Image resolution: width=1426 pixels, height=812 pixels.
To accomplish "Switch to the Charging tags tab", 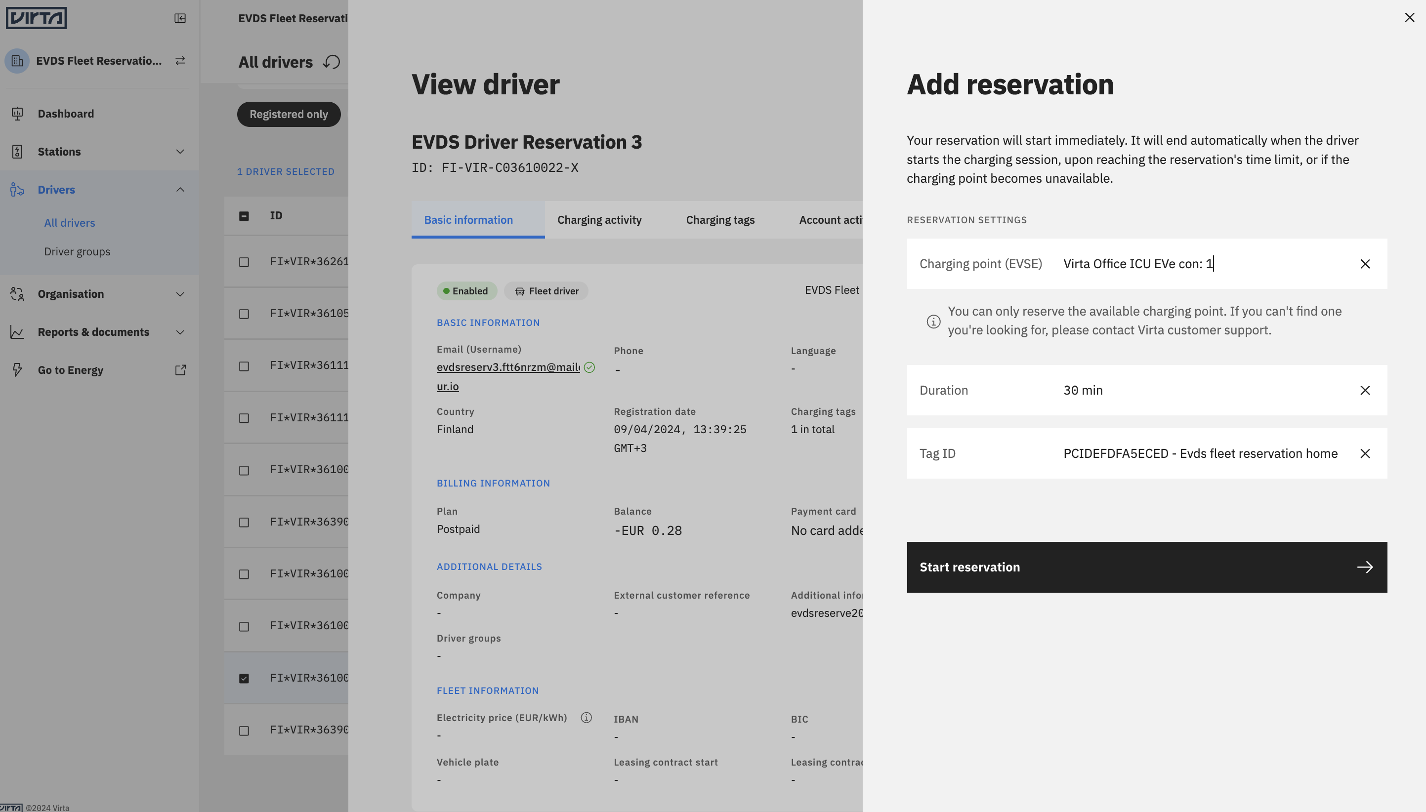I will click(720, 220).
